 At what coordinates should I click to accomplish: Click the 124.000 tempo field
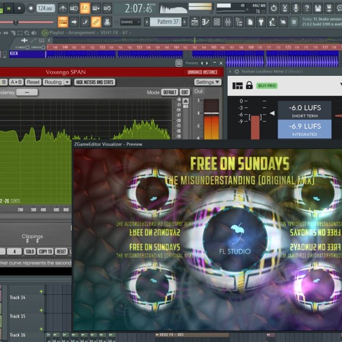point(46,9)
